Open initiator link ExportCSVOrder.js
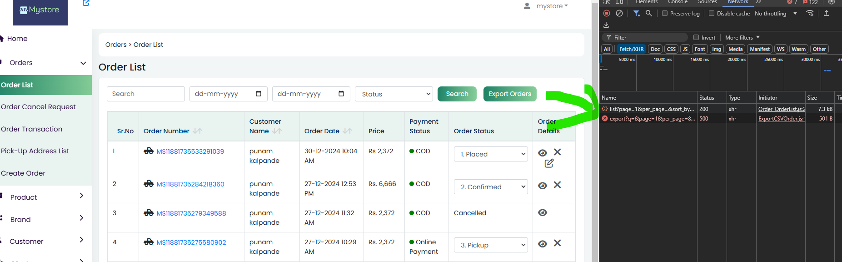The image size is (842, 262). click(782, 119)
